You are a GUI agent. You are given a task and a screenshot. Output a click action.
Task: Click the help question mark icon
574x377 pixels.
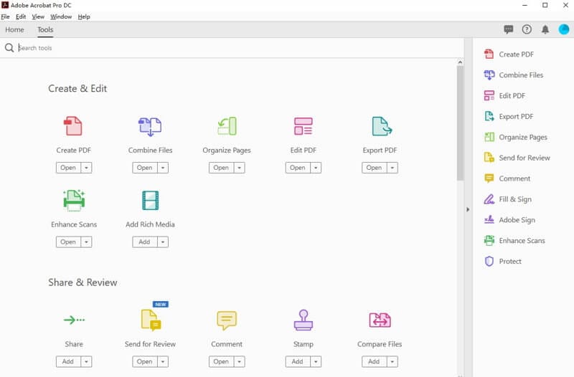pyautogui.click(x=527, y=29)
